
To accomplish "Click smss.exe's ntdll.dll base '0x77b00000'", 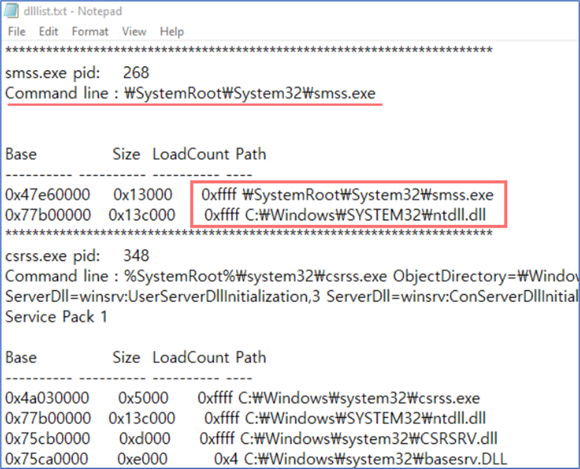I will pyautogui.click(x=48, y=215).
